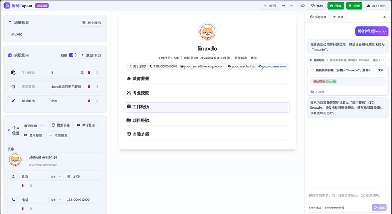Click the undo arrow in top toolbar
Screen dimensions: 392x214
[x=283, y=6]
